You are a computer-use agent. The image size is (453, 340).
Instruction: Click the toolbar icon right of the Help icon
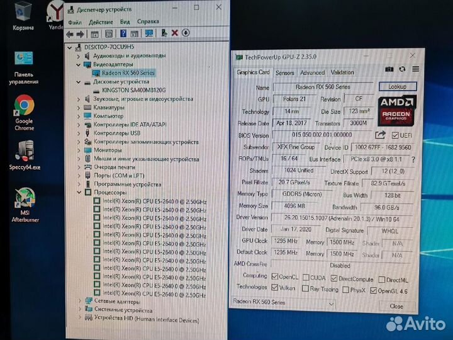[x=134, y=34]
